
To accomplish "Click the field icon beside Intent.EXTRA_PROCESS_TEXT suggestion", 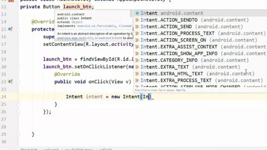I will pyautogui.click(x=137, y=80).
